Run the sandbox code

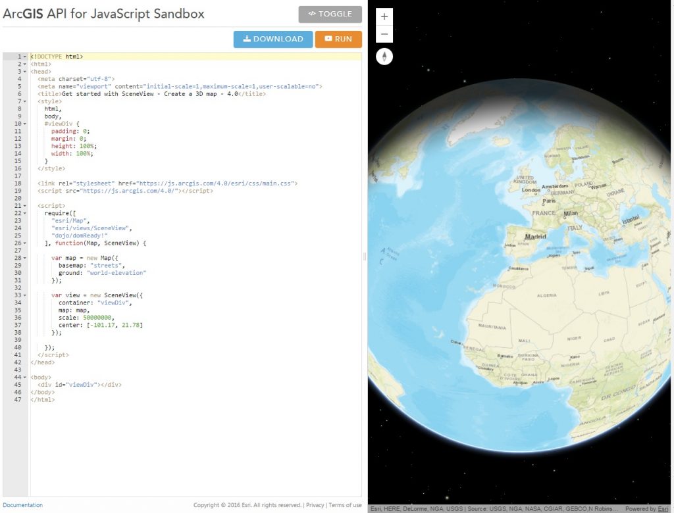338,39
